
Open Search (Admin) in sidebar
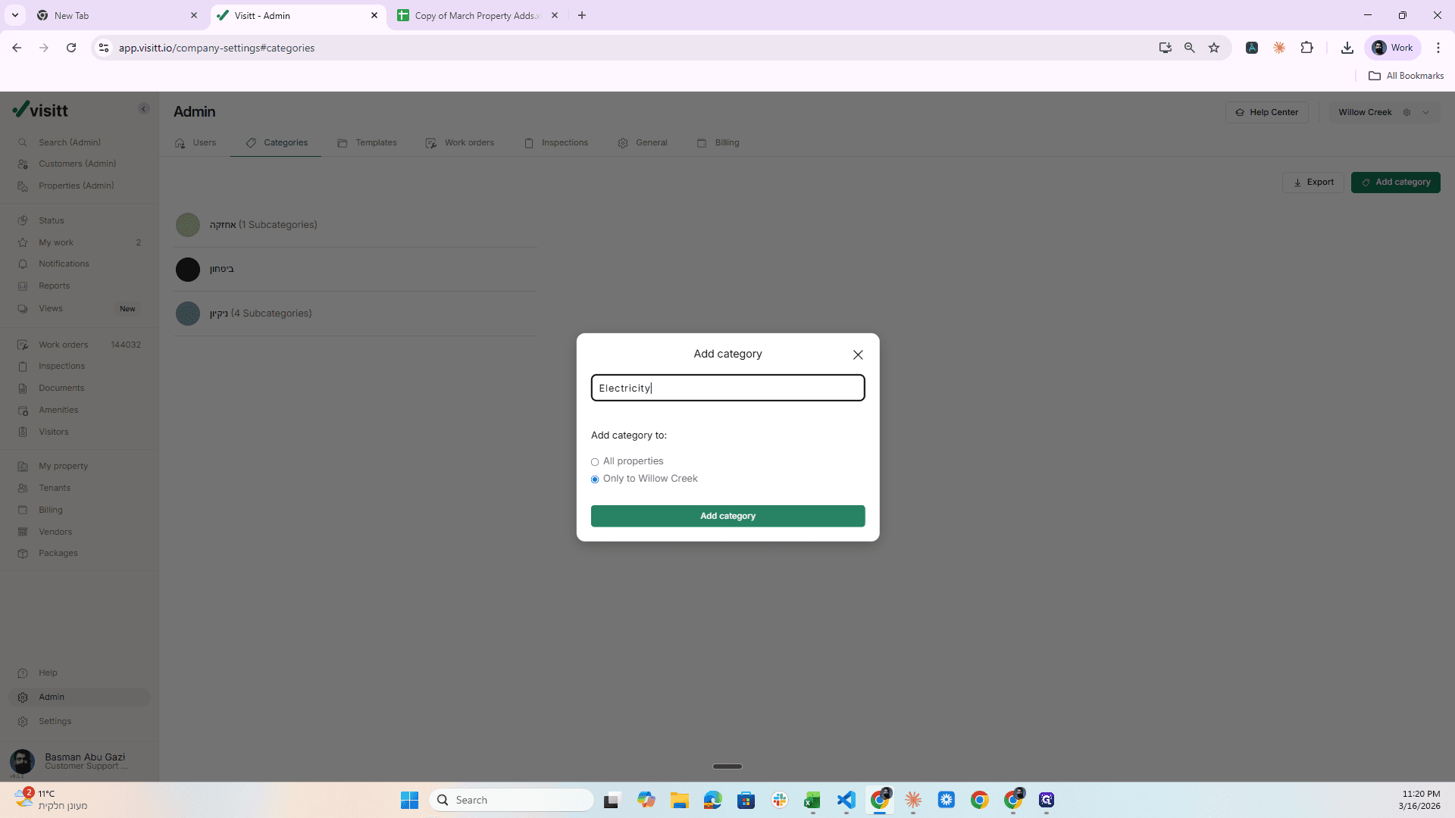point(70,142)
